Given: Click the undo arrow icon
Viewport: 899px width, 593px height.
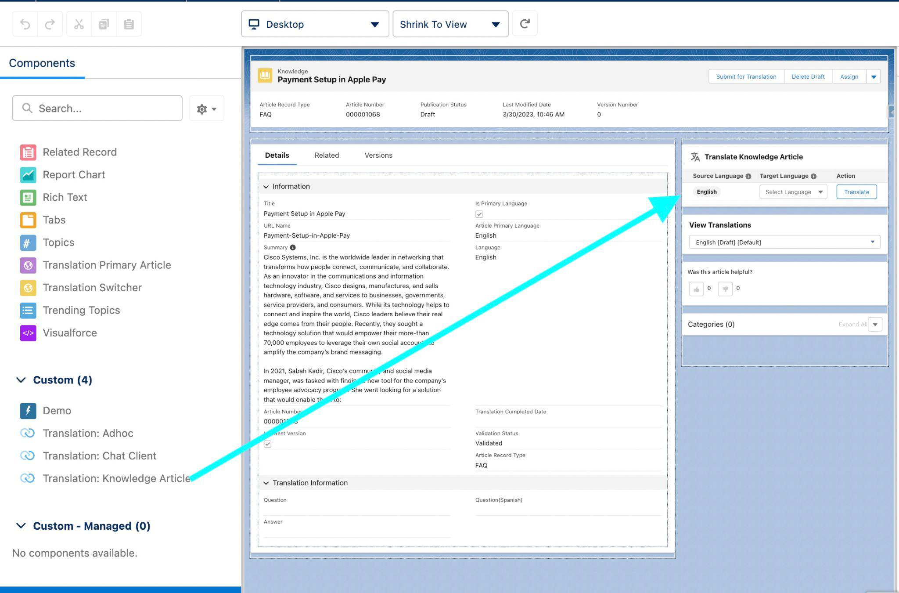Looking at the screenshot, I should point(25,24).
